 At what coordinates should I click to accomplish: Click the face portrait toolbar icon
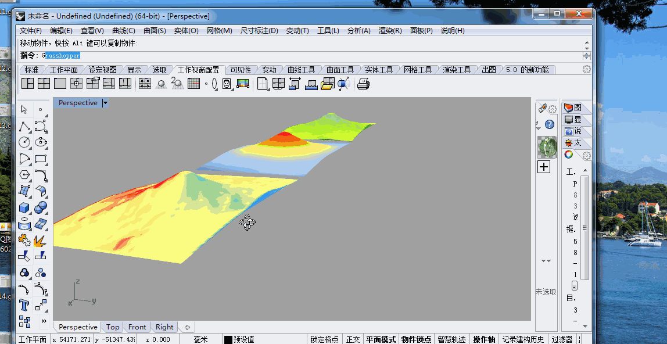(227, 84)
